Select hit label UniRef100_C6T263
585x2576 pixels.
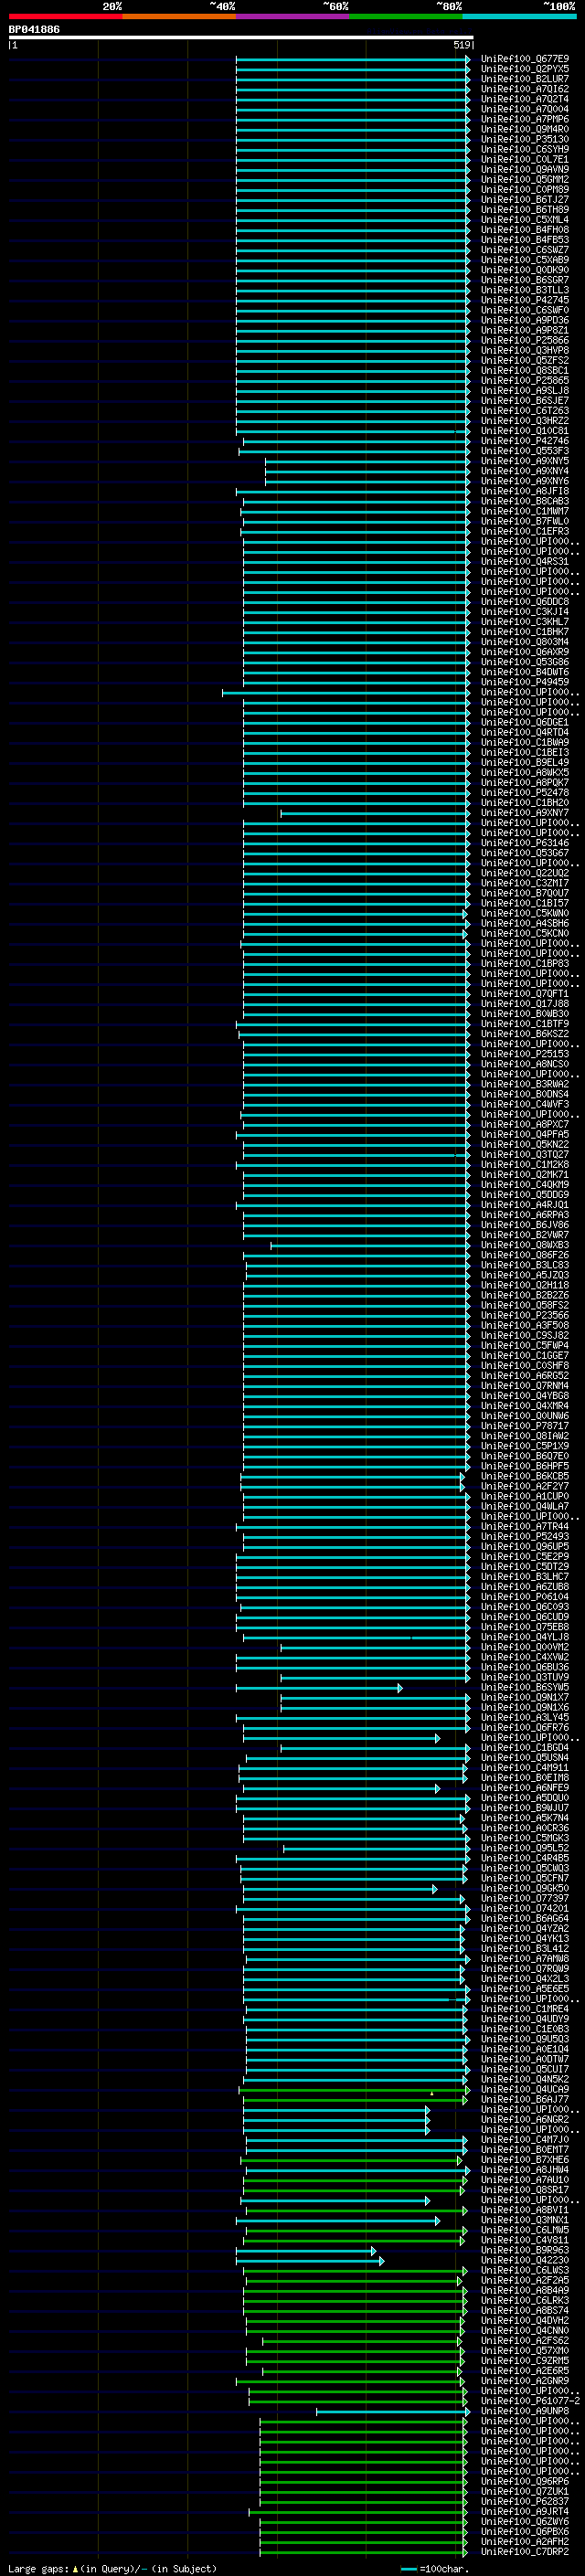tap(525, 411)
